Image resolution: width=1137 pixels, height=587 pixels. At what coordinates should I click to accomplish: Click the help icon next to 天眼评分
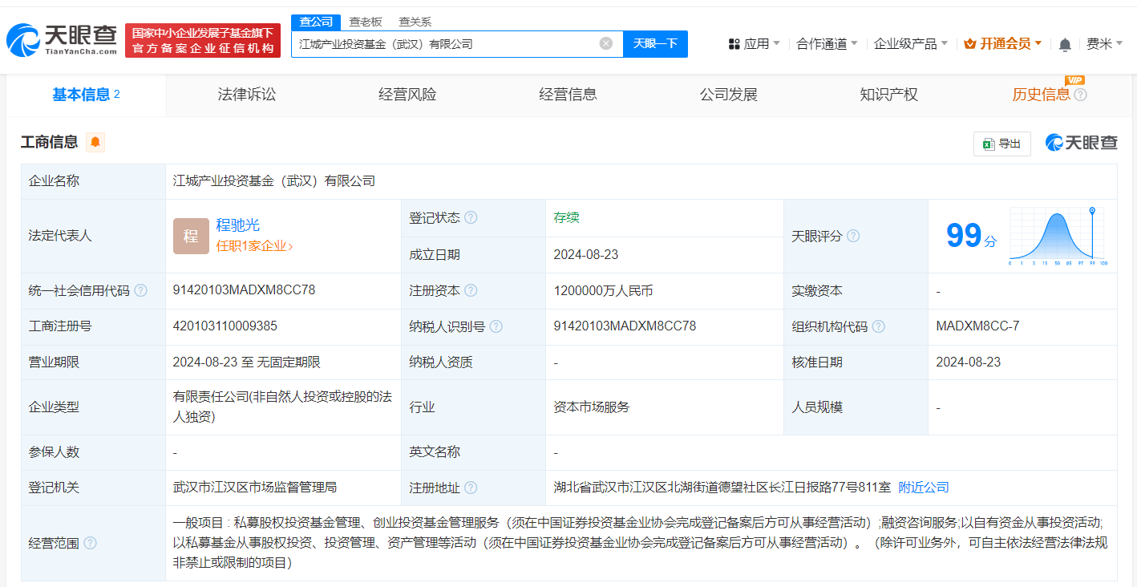(x=853, y=236)
